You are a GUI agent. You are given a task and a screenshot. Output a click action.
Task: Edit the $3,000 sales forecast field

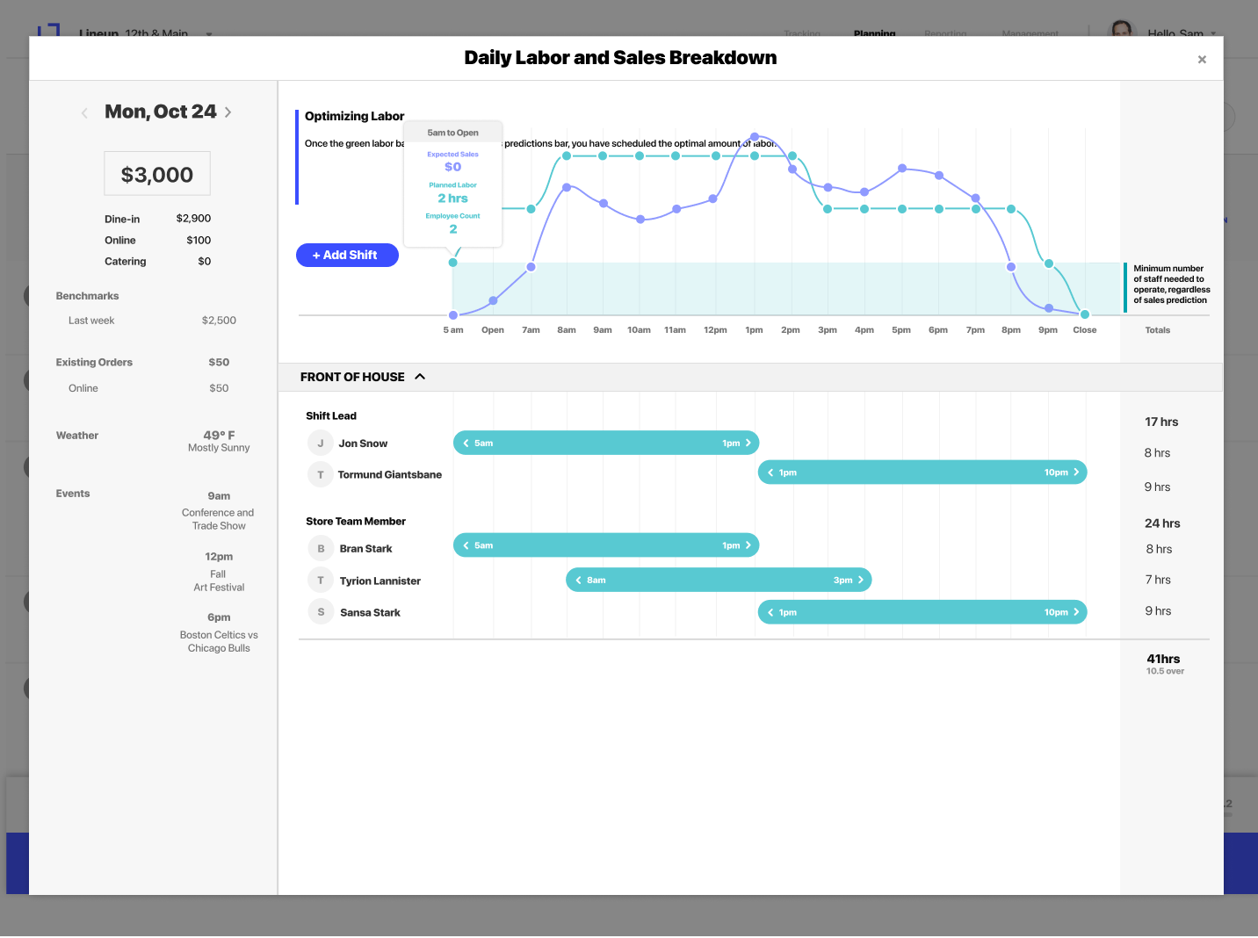click(x=157, y=174)
